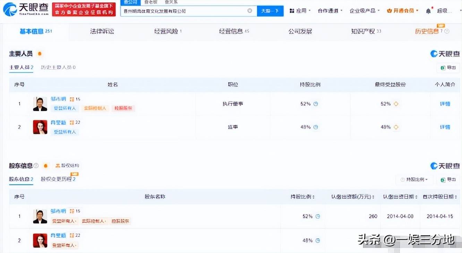Click the 天眼一下 search button
The width and height of the screenshot is (462, 253).
270,11
